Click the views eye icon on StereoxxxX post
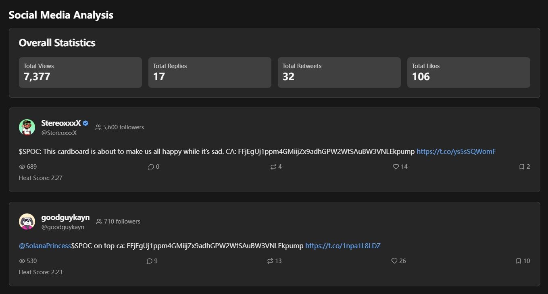 (22, 167)
